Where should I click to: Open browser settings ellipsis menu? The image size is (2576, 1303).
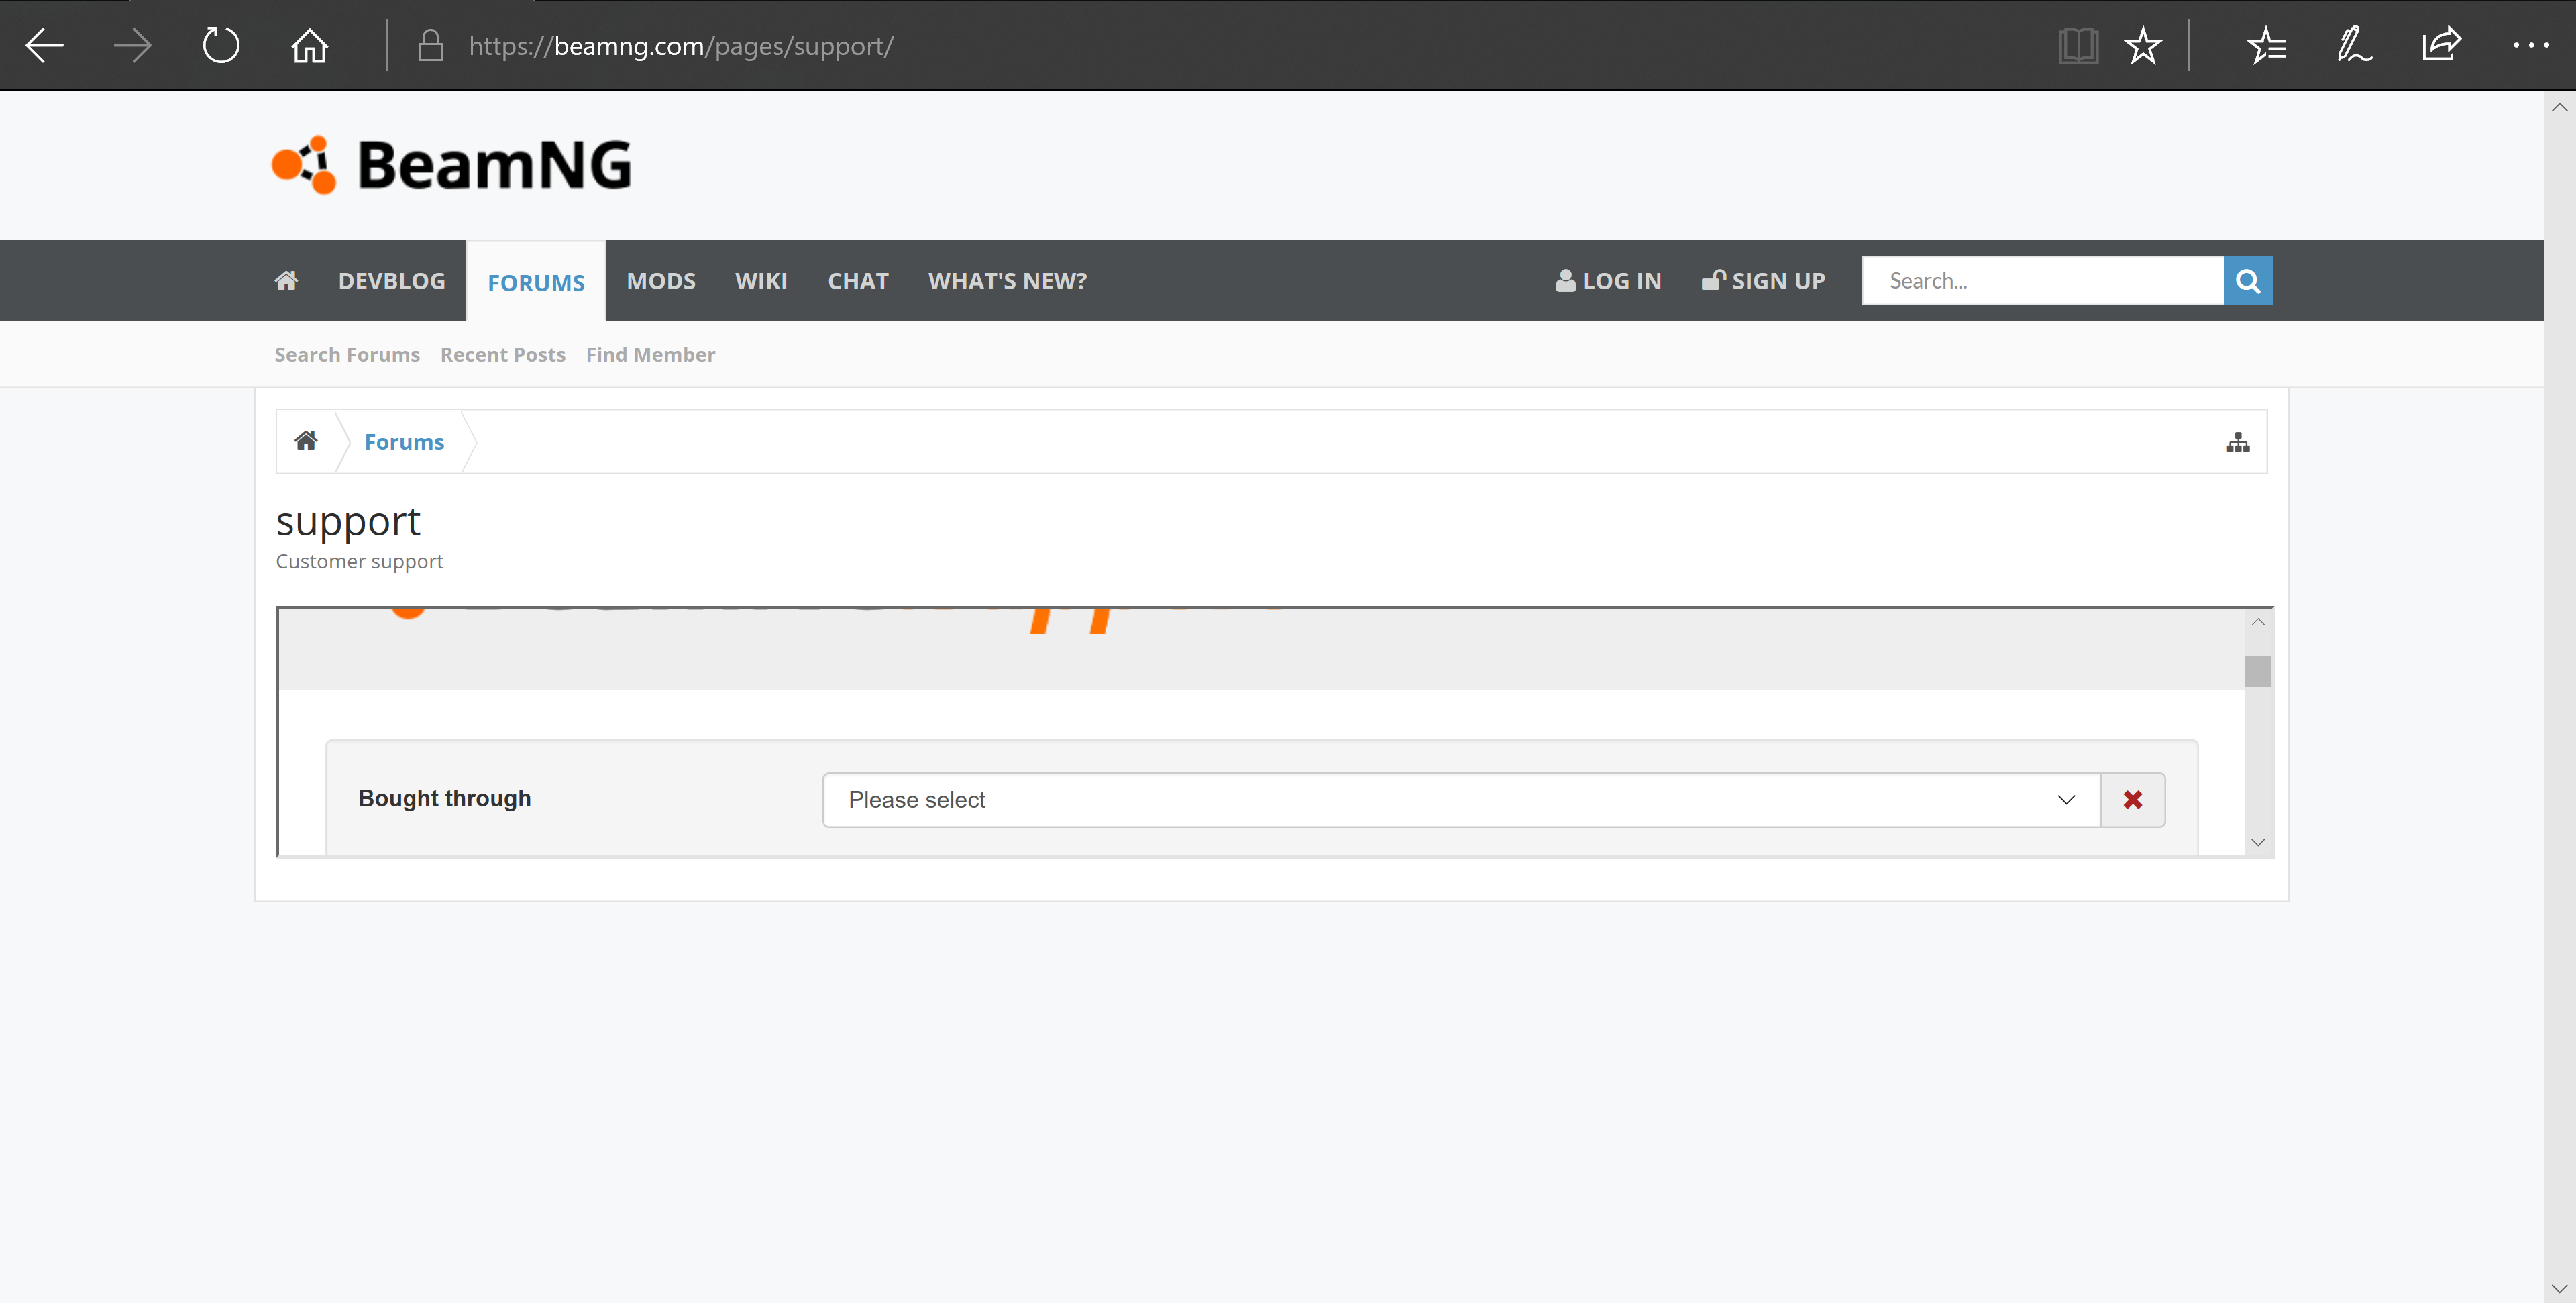(x=2530, y=46)
